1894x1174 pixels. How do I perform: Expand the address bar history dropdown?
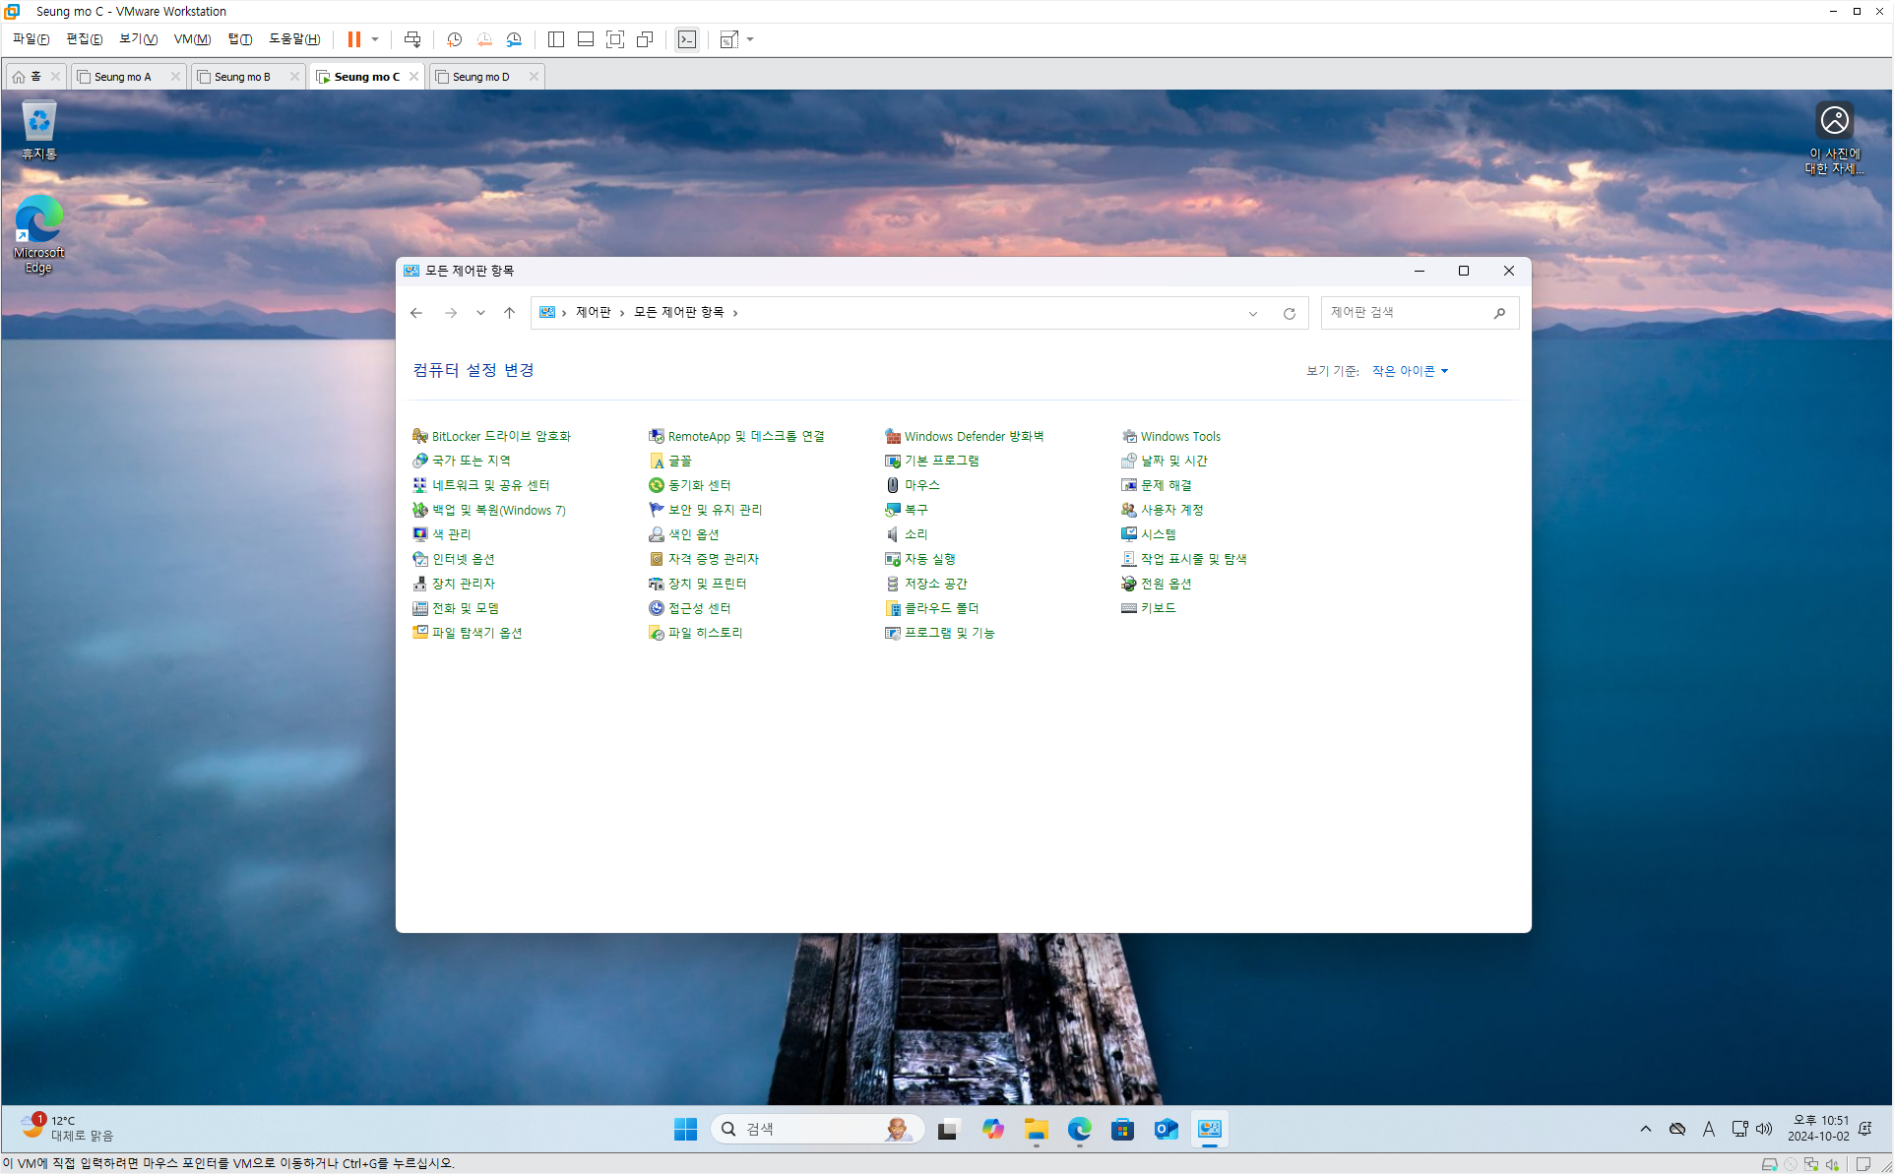pyautogui.click(x=1253, y=314)
